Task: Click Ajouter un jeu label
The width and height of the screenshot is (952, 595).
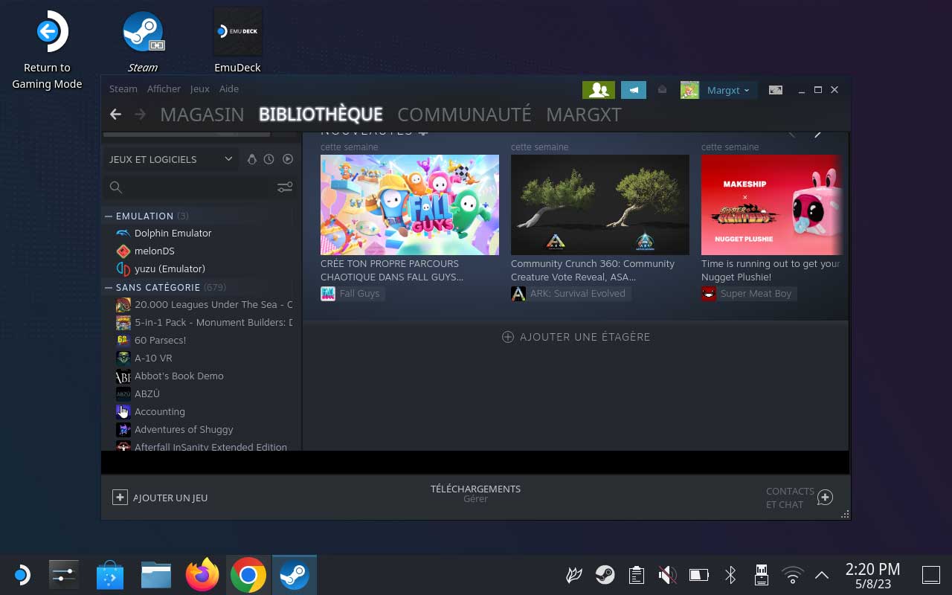Action: [170, 498]
